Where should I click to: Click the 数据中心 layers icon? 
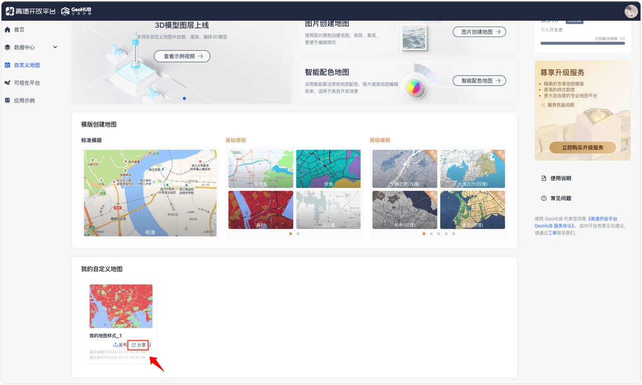pyautogui.click(x=8, y=47)
